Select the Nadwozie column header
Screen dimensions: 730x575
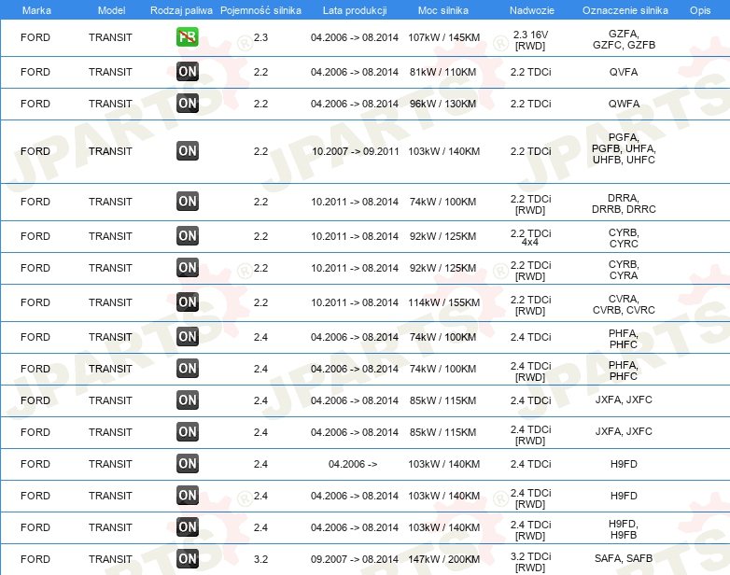click(532, 10)
